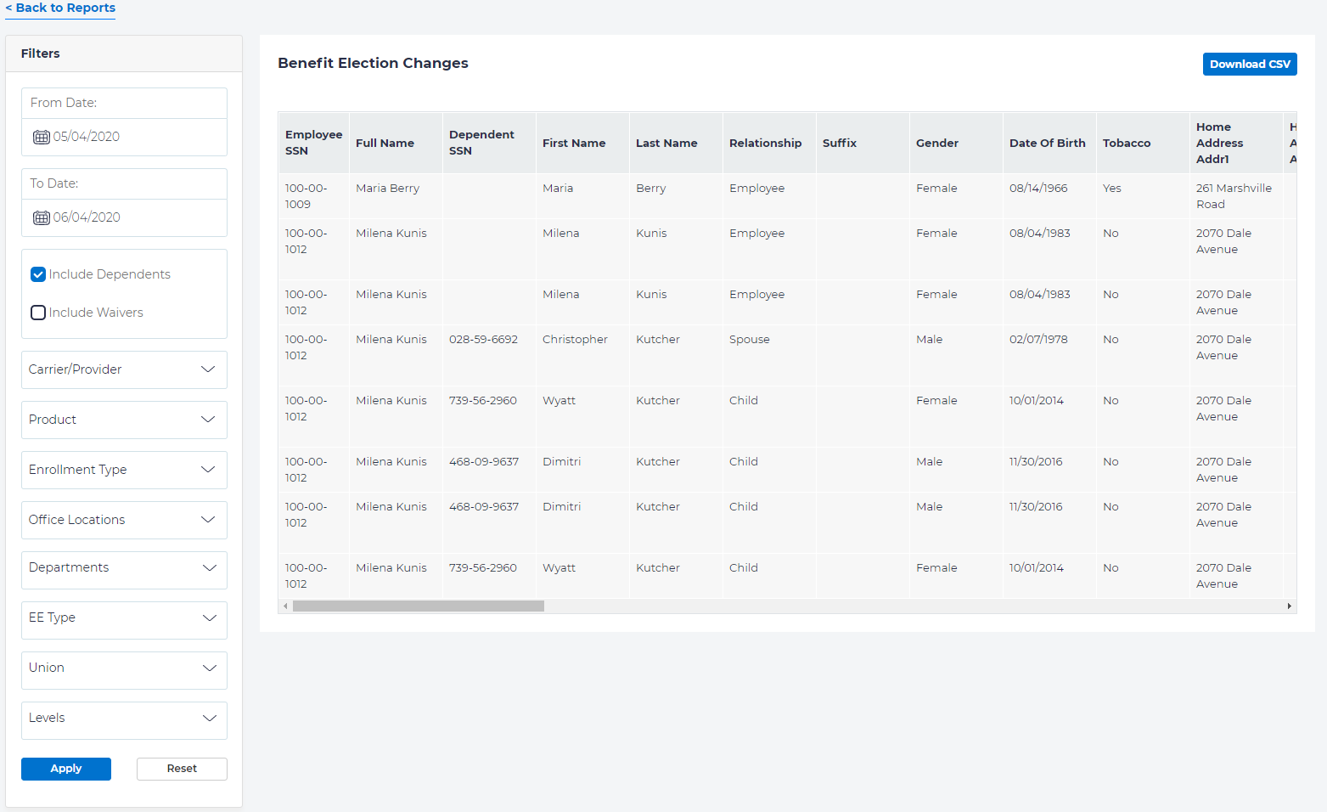
Task: Expand the Carrier/Provider dropdown
Action: (x=124, y=369)
